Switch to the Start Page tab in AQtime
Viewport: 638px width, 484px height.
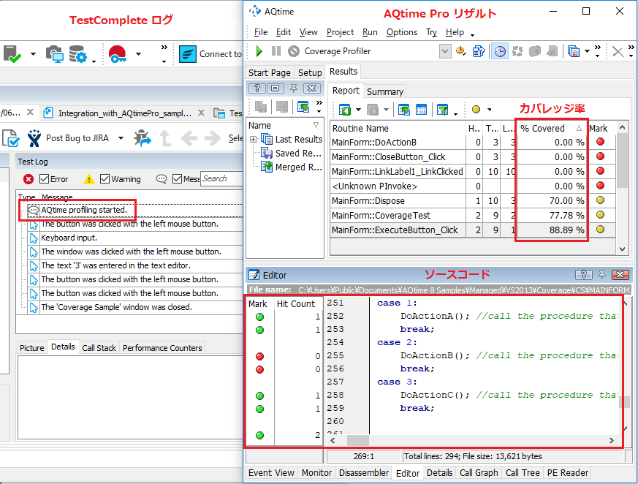[x=270, y=73]
